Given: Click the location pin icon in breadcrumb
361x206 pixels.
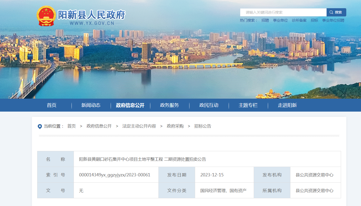Looking at the screenshot, I should coord(40,127).
